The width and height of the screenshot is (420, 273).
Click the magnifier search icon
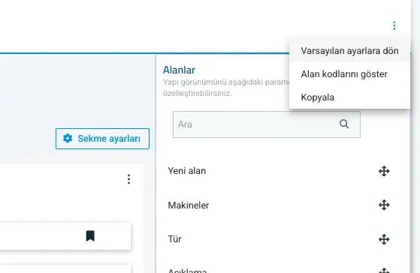(344, 124)
